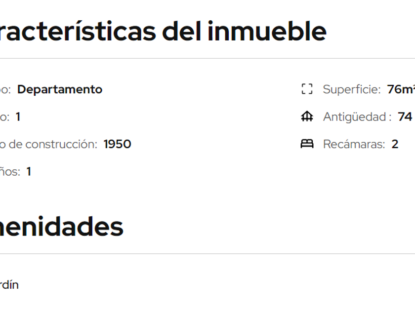Select the Antigüedad label text

point(357,117)
